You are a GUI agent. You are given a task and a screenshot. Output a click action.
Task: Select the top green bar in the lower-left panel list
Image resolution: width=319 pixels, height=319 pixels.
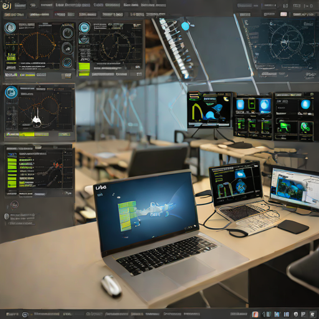coord(12,160)
